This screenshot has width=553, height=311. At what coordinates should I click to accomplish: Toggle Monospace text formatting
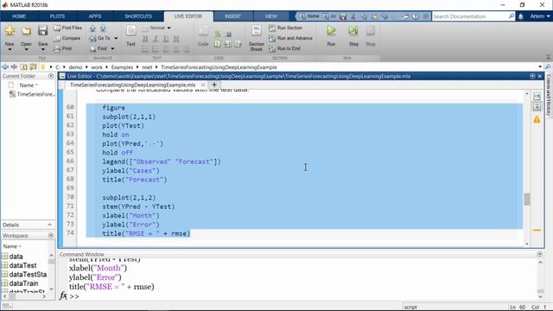pyautogui.click(x=176, y=39)
